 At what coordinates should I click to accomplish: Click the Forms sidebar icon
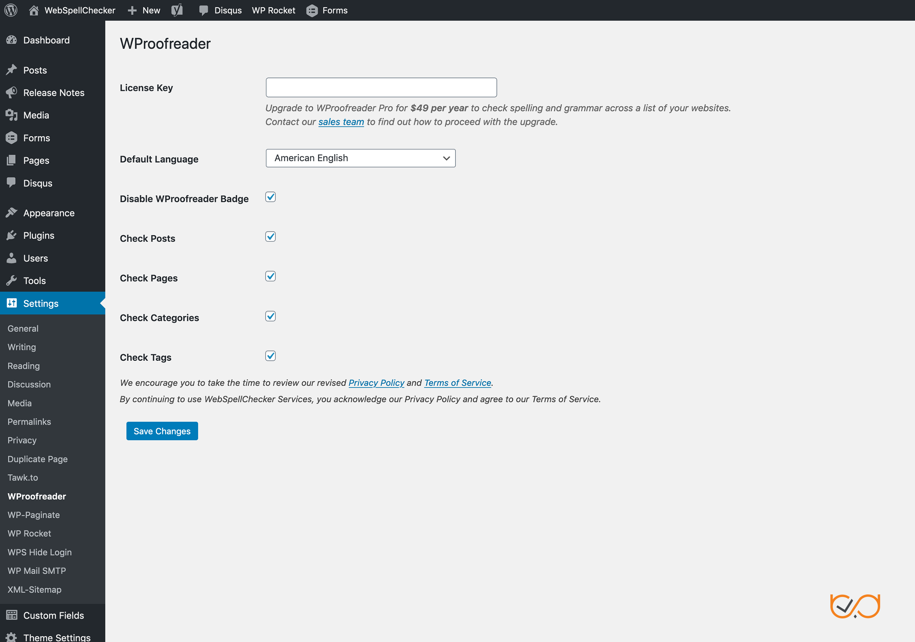click(x=12, y=138)
